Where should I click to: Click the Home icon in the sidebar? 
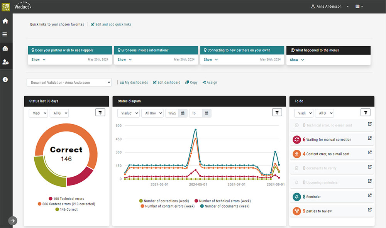[x=5, y=21]
